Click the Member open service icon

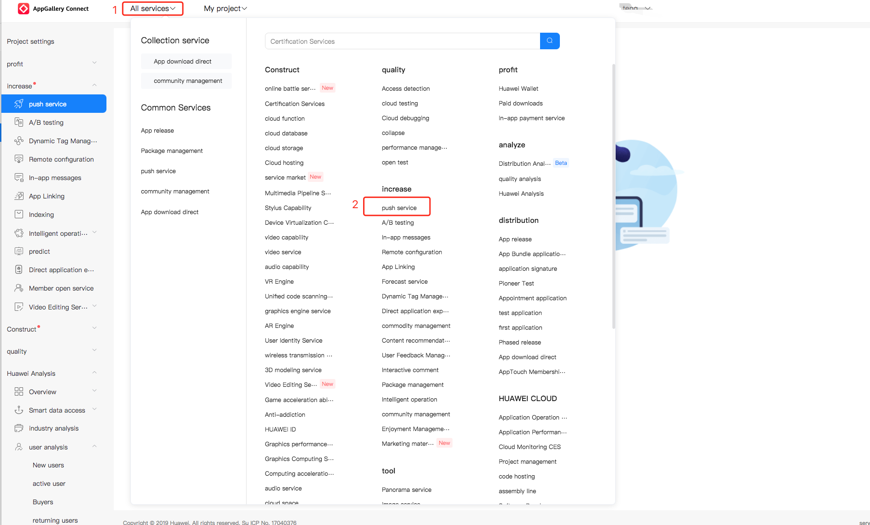point(19,288)
